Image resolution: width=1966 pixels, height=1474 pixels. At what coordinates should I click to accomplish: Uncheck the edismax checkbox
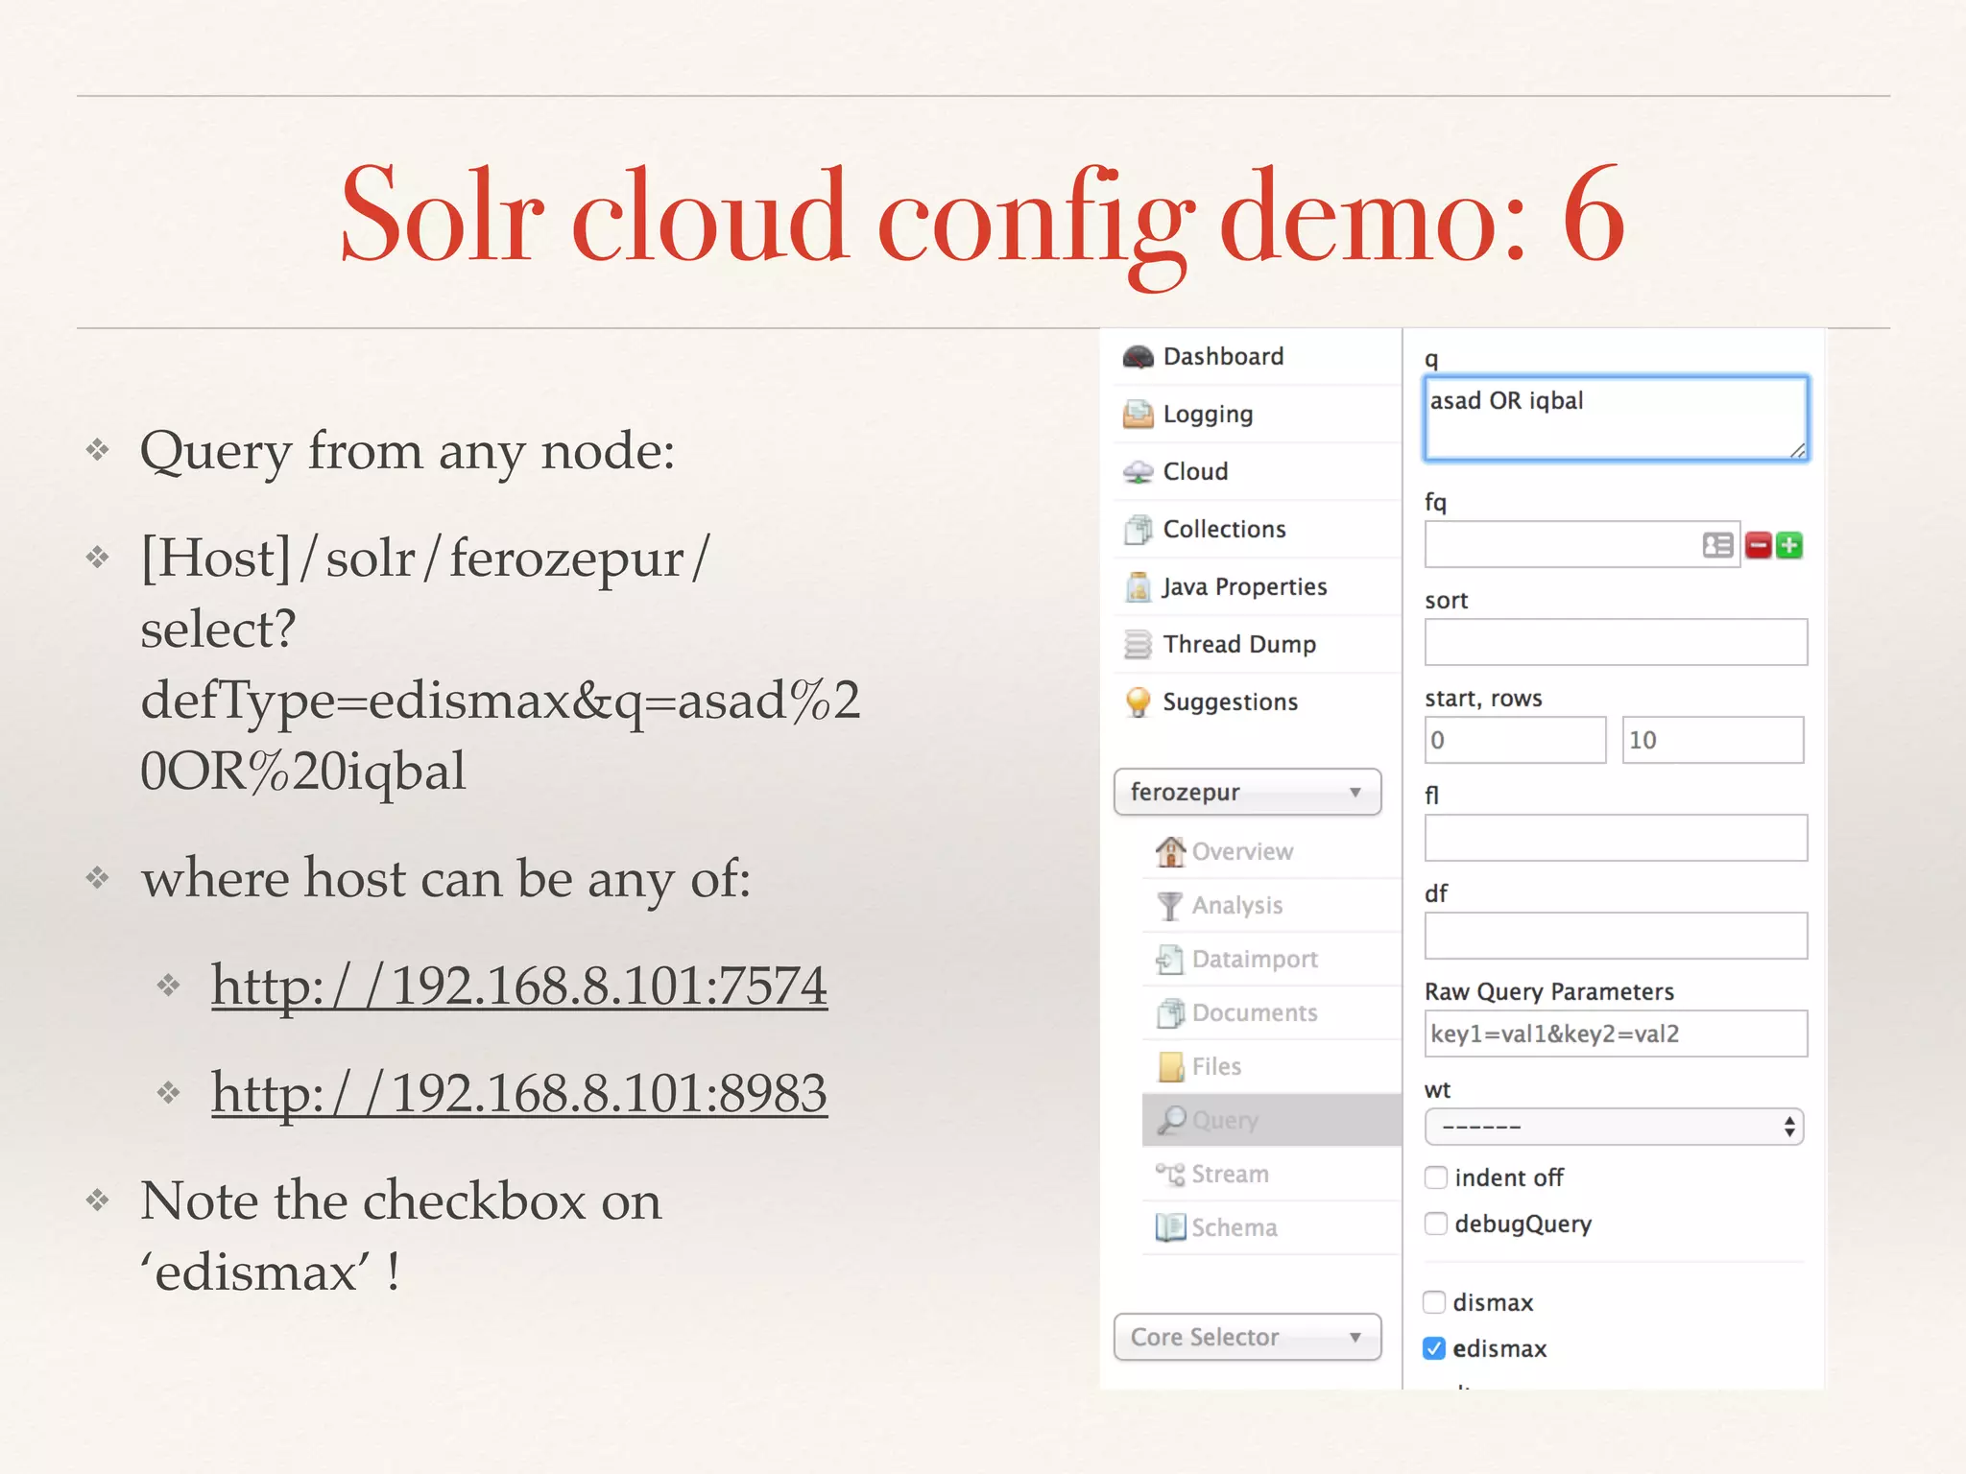1434,1348
